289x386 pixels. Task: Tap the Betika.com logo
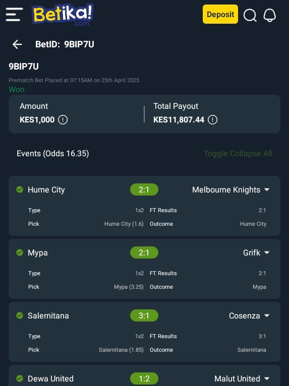click(x=63, y=15)
